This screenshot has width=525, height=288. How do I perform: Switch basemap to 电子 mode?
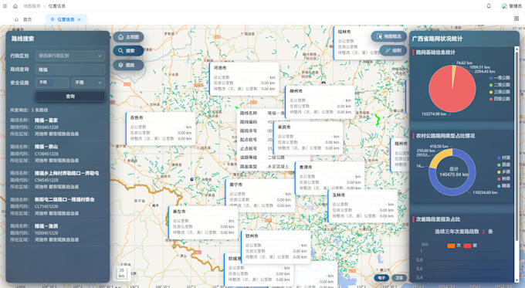pos(381,278)
